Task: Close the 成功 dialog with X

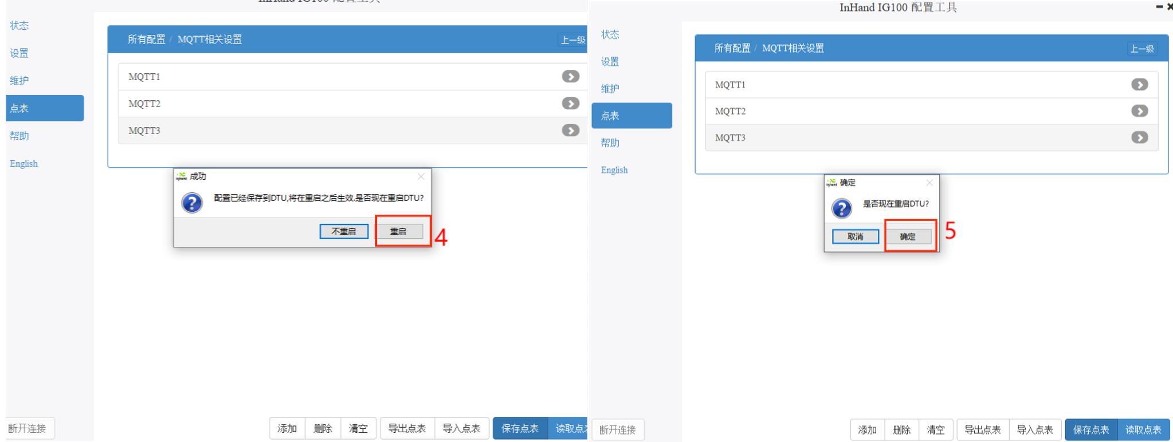Action: (x=421, y=176)
